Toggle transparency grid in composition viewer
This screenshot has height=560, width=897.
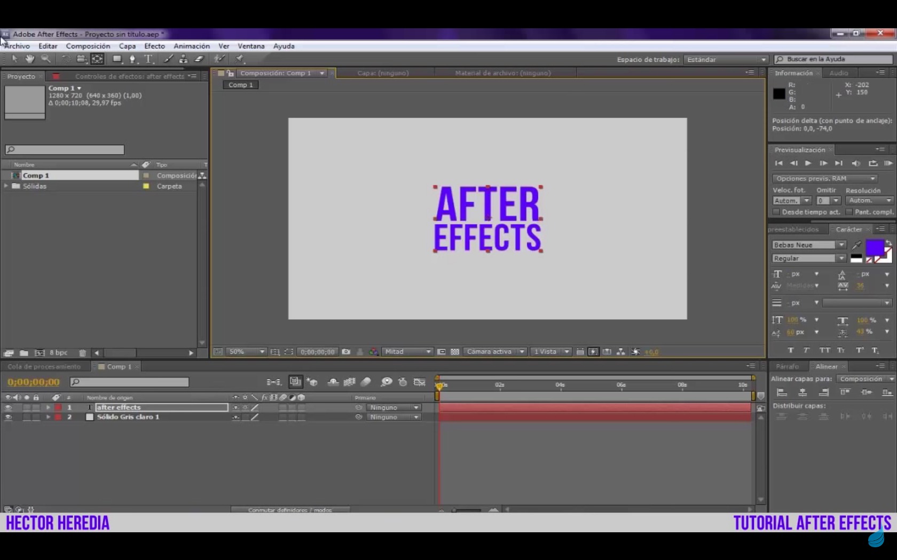(x=455, y=352)
